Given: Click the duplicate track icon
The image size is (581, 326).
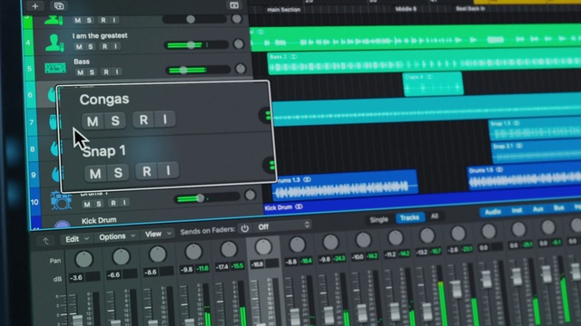Looking at the screenshot, I should click(x=59, y=6).
